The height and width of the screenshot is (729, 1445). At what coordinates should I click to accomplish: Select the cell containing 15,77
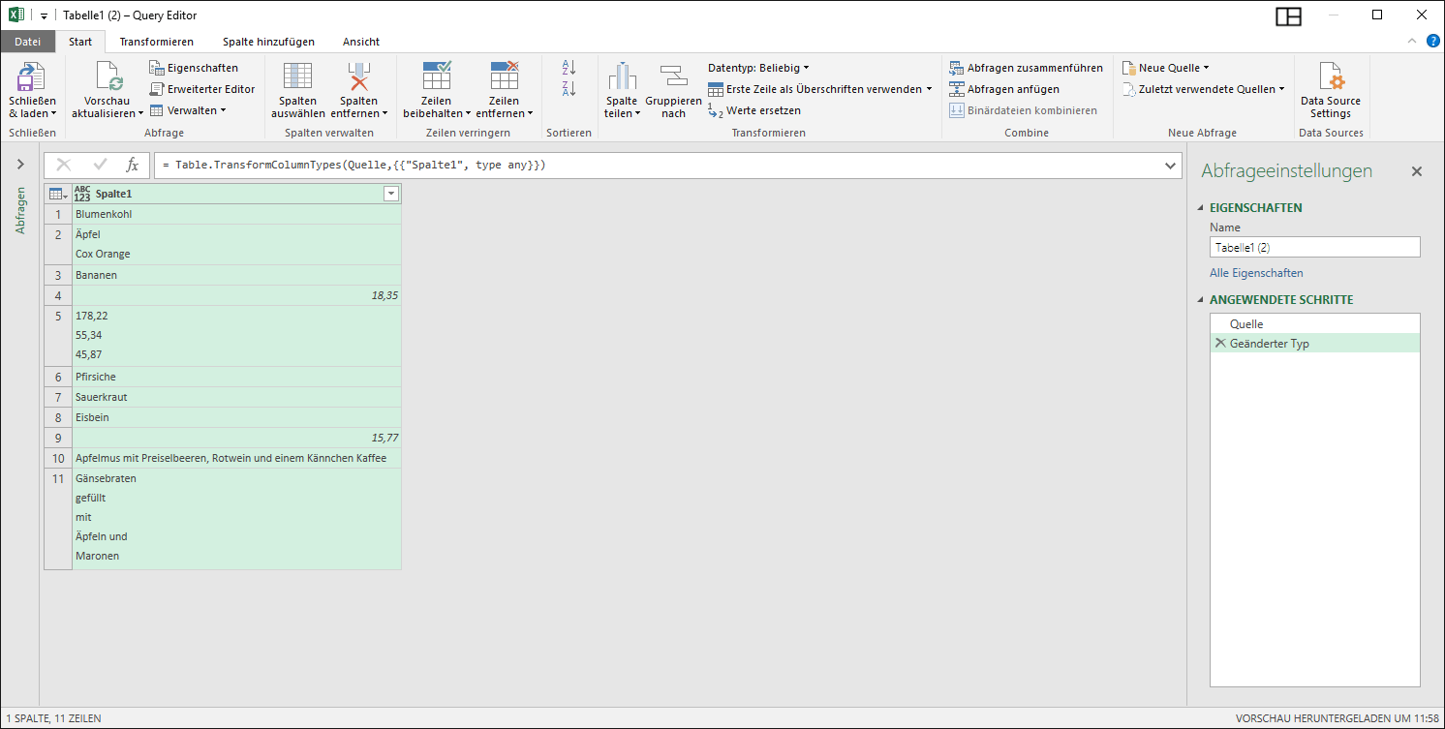(x=236, y=438)
